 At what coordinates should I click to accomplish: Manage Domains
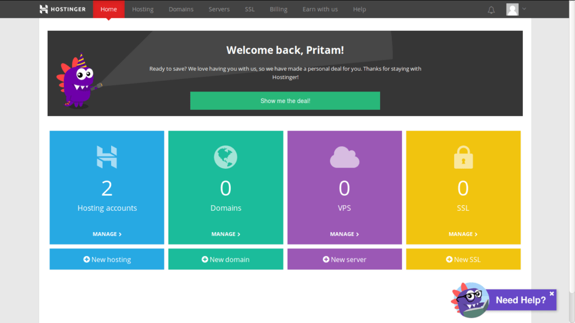pos(226,234)
